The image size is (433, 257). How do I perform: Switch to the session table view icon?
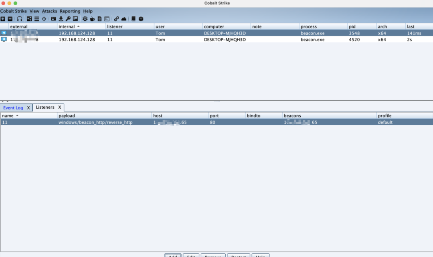[36, 19]
